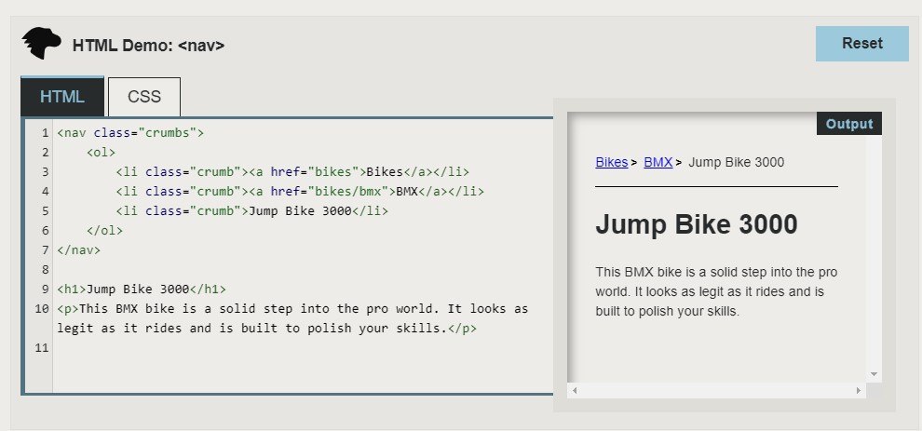Open the BMX breadcrumb link in output
Image resolution: width=922 pixels, height=431 pixels.
pyautogui.click(x=658, y=162)
